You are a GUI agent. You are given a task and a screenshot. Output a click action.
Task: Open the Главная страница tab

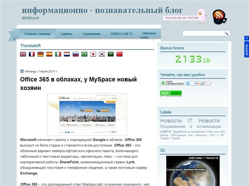coord(37,34)
